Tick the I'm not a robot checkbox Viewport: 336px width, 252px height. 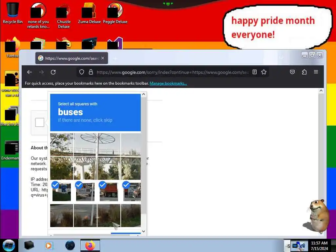(x=40, y=122)
